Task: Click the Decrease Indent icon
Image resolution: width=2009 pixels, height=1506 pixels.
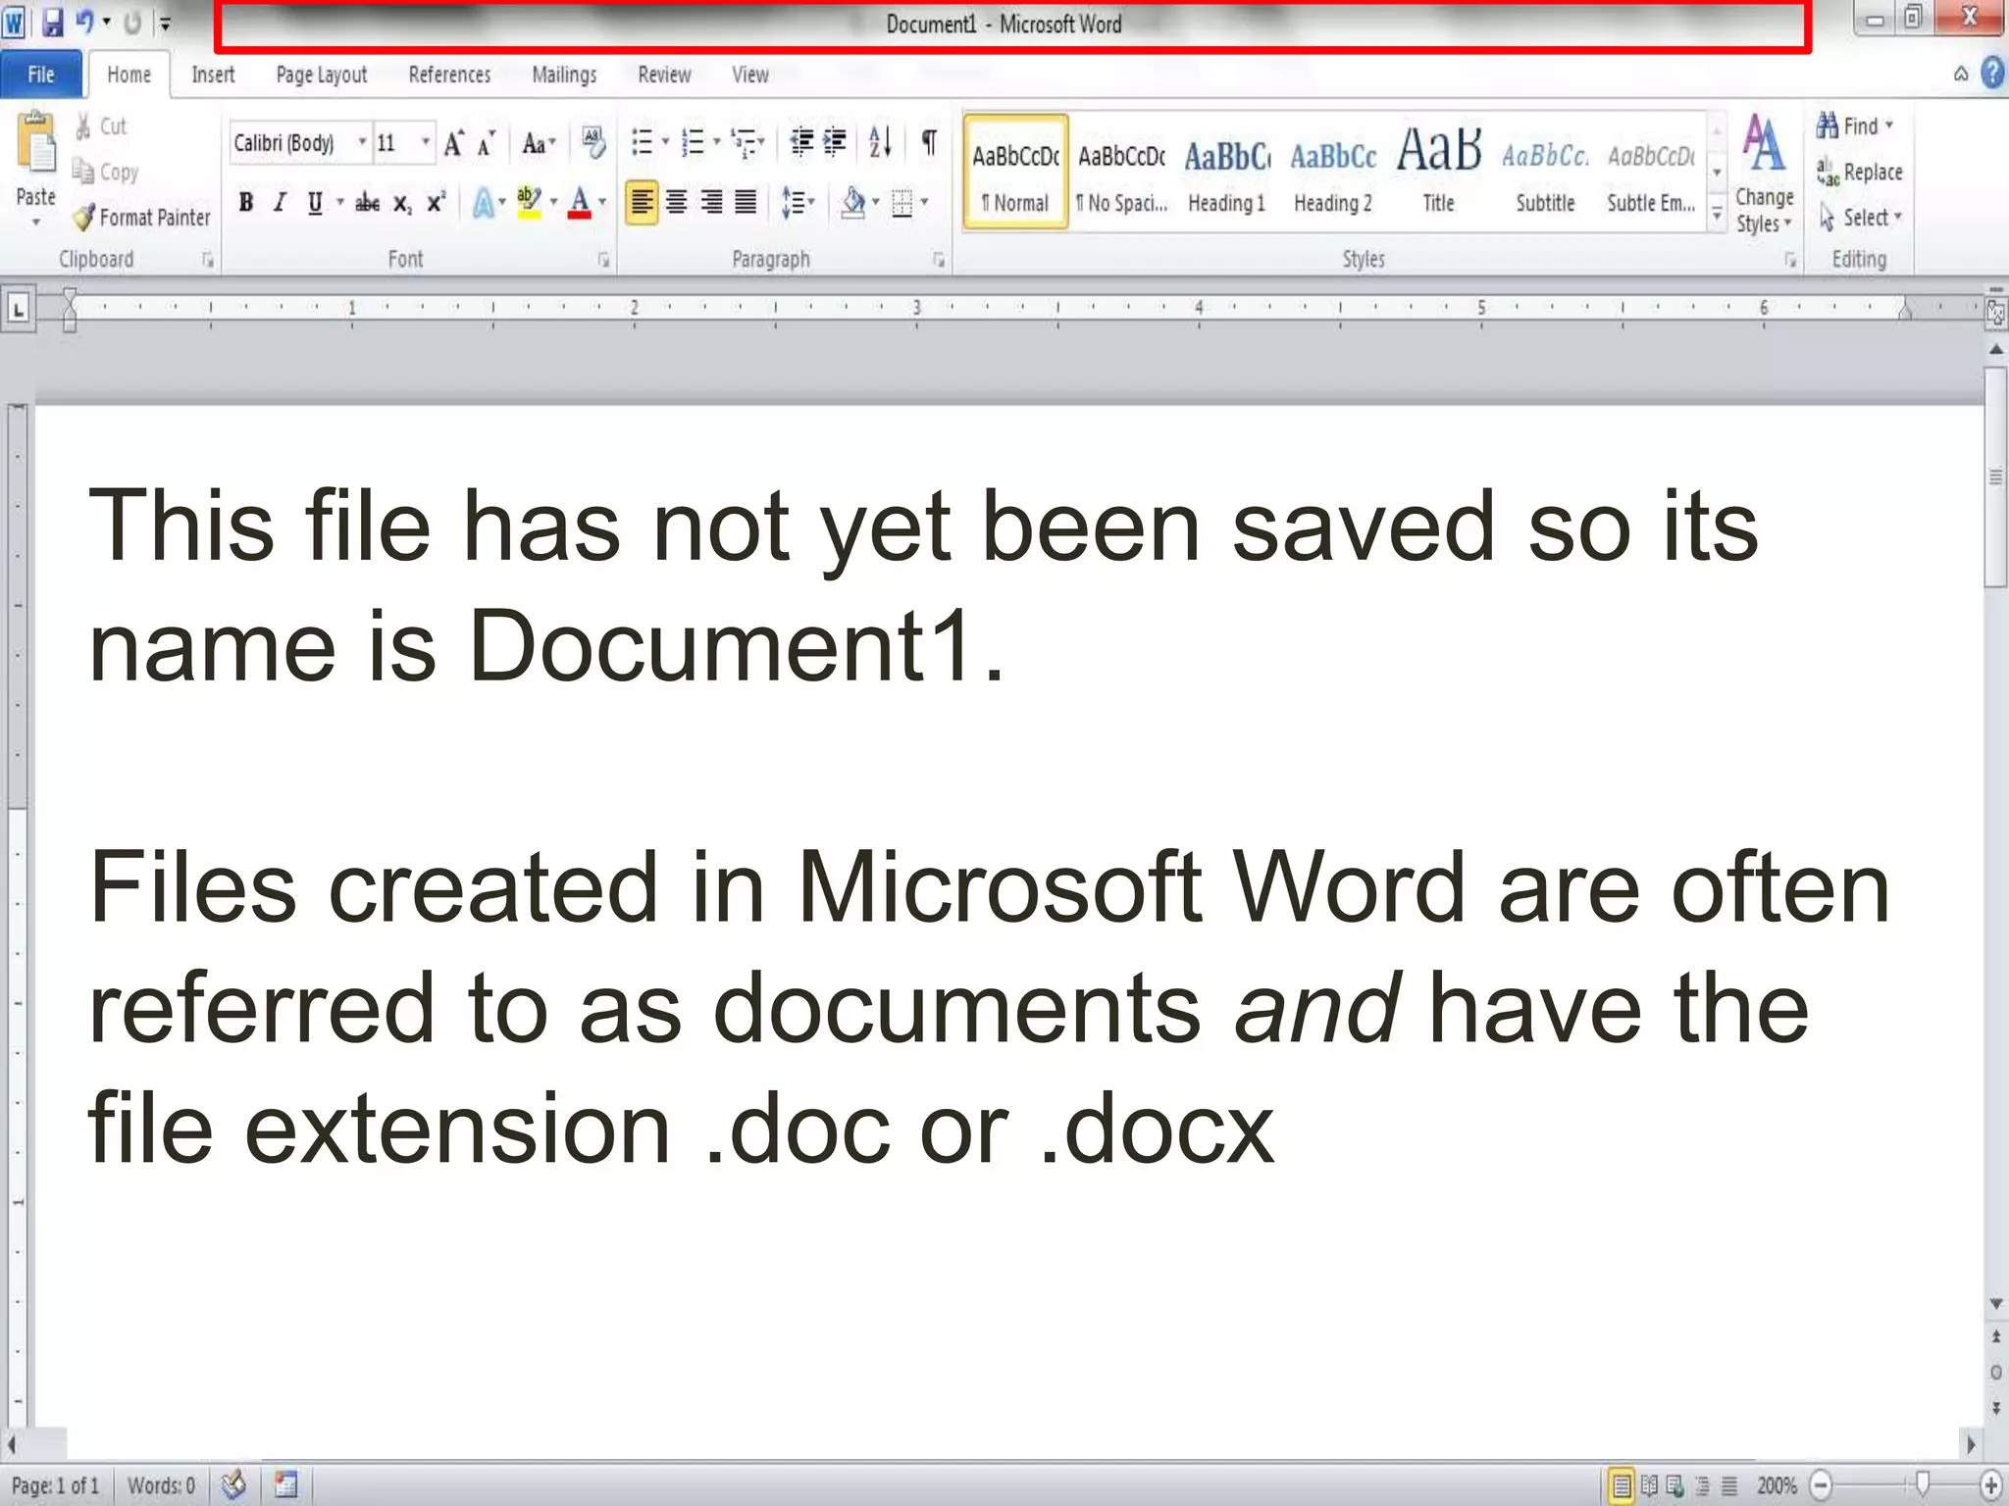Action: click(801, 143)
